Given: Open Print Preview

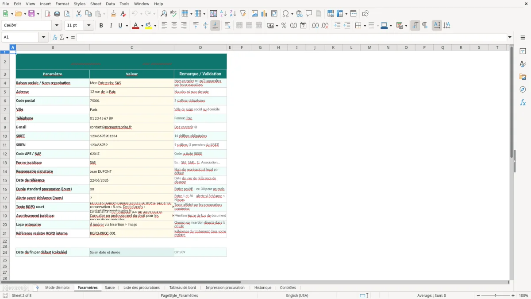Looking at the screenshot, I should (x=67, y=14).
